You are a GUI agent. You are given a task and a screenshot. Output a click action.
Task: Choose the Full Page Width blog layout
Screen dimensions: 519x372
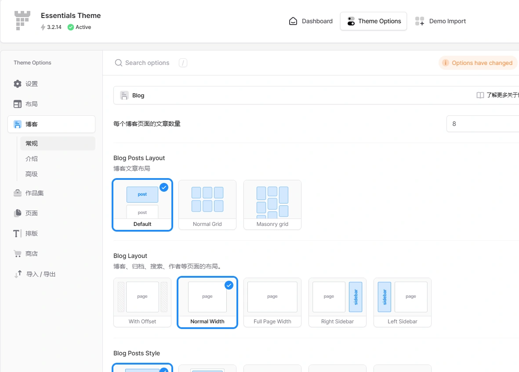tap(272, 302)
